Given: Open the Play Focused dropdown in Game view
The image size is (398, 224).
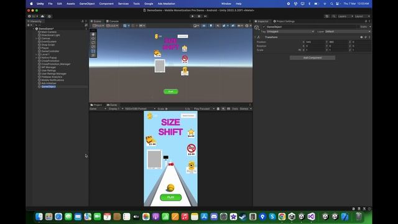Looking at the screenshot, I should [x=204, y=109].
